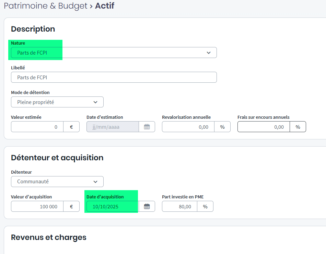
Task: Focus the Date d'estimation field
Action: tap(113, 127)
